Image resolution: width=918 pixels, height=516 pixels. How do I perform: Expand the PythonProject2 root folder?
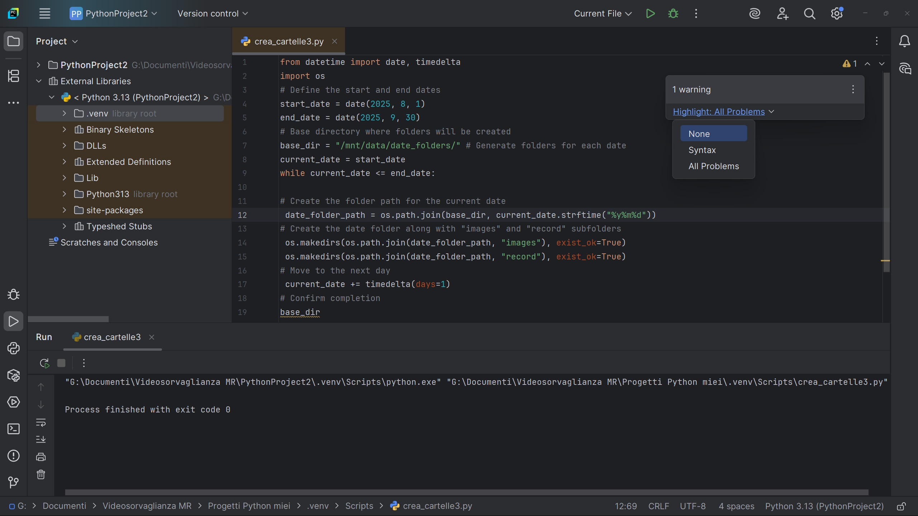click(39, 65)
